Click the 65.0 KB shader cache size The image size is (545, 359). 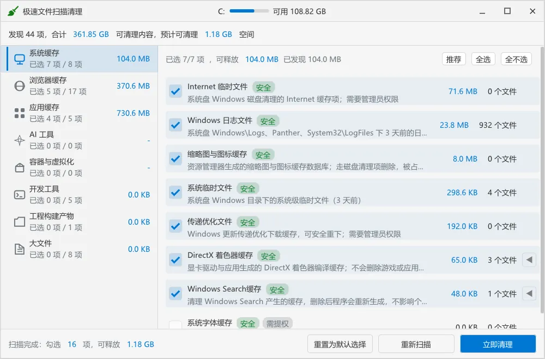464,260
